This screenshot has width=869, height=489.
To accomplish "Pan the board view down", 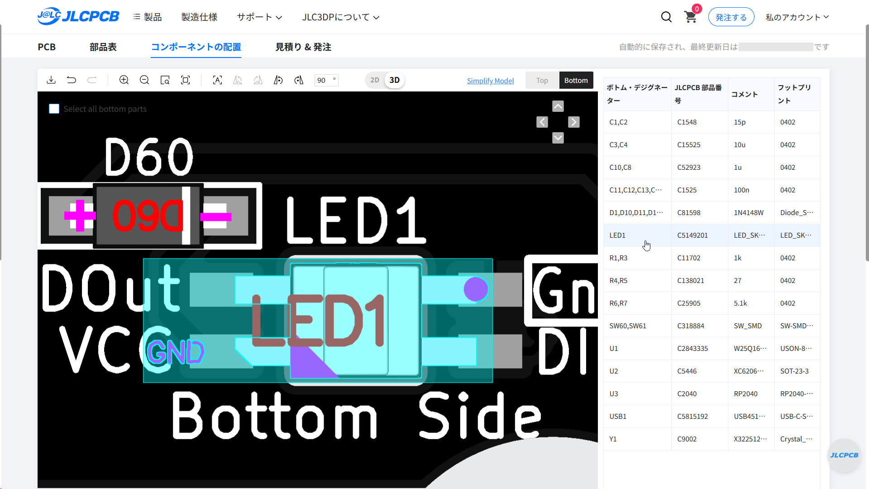I will click(558, 138).
